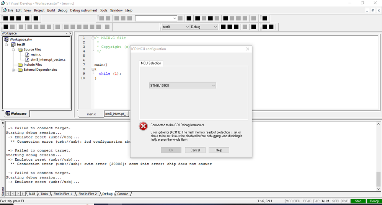Viewport: 382px width, 205px height.
Task: Select stm8_interrupt_vector.c in workspace tree
Action: (48, 59)
